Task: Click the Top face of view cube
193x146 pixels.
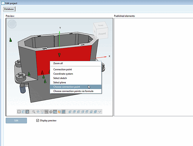Action: (x=100, y=26)
